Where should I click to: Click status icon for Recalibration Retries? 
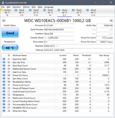coord(4,82)
